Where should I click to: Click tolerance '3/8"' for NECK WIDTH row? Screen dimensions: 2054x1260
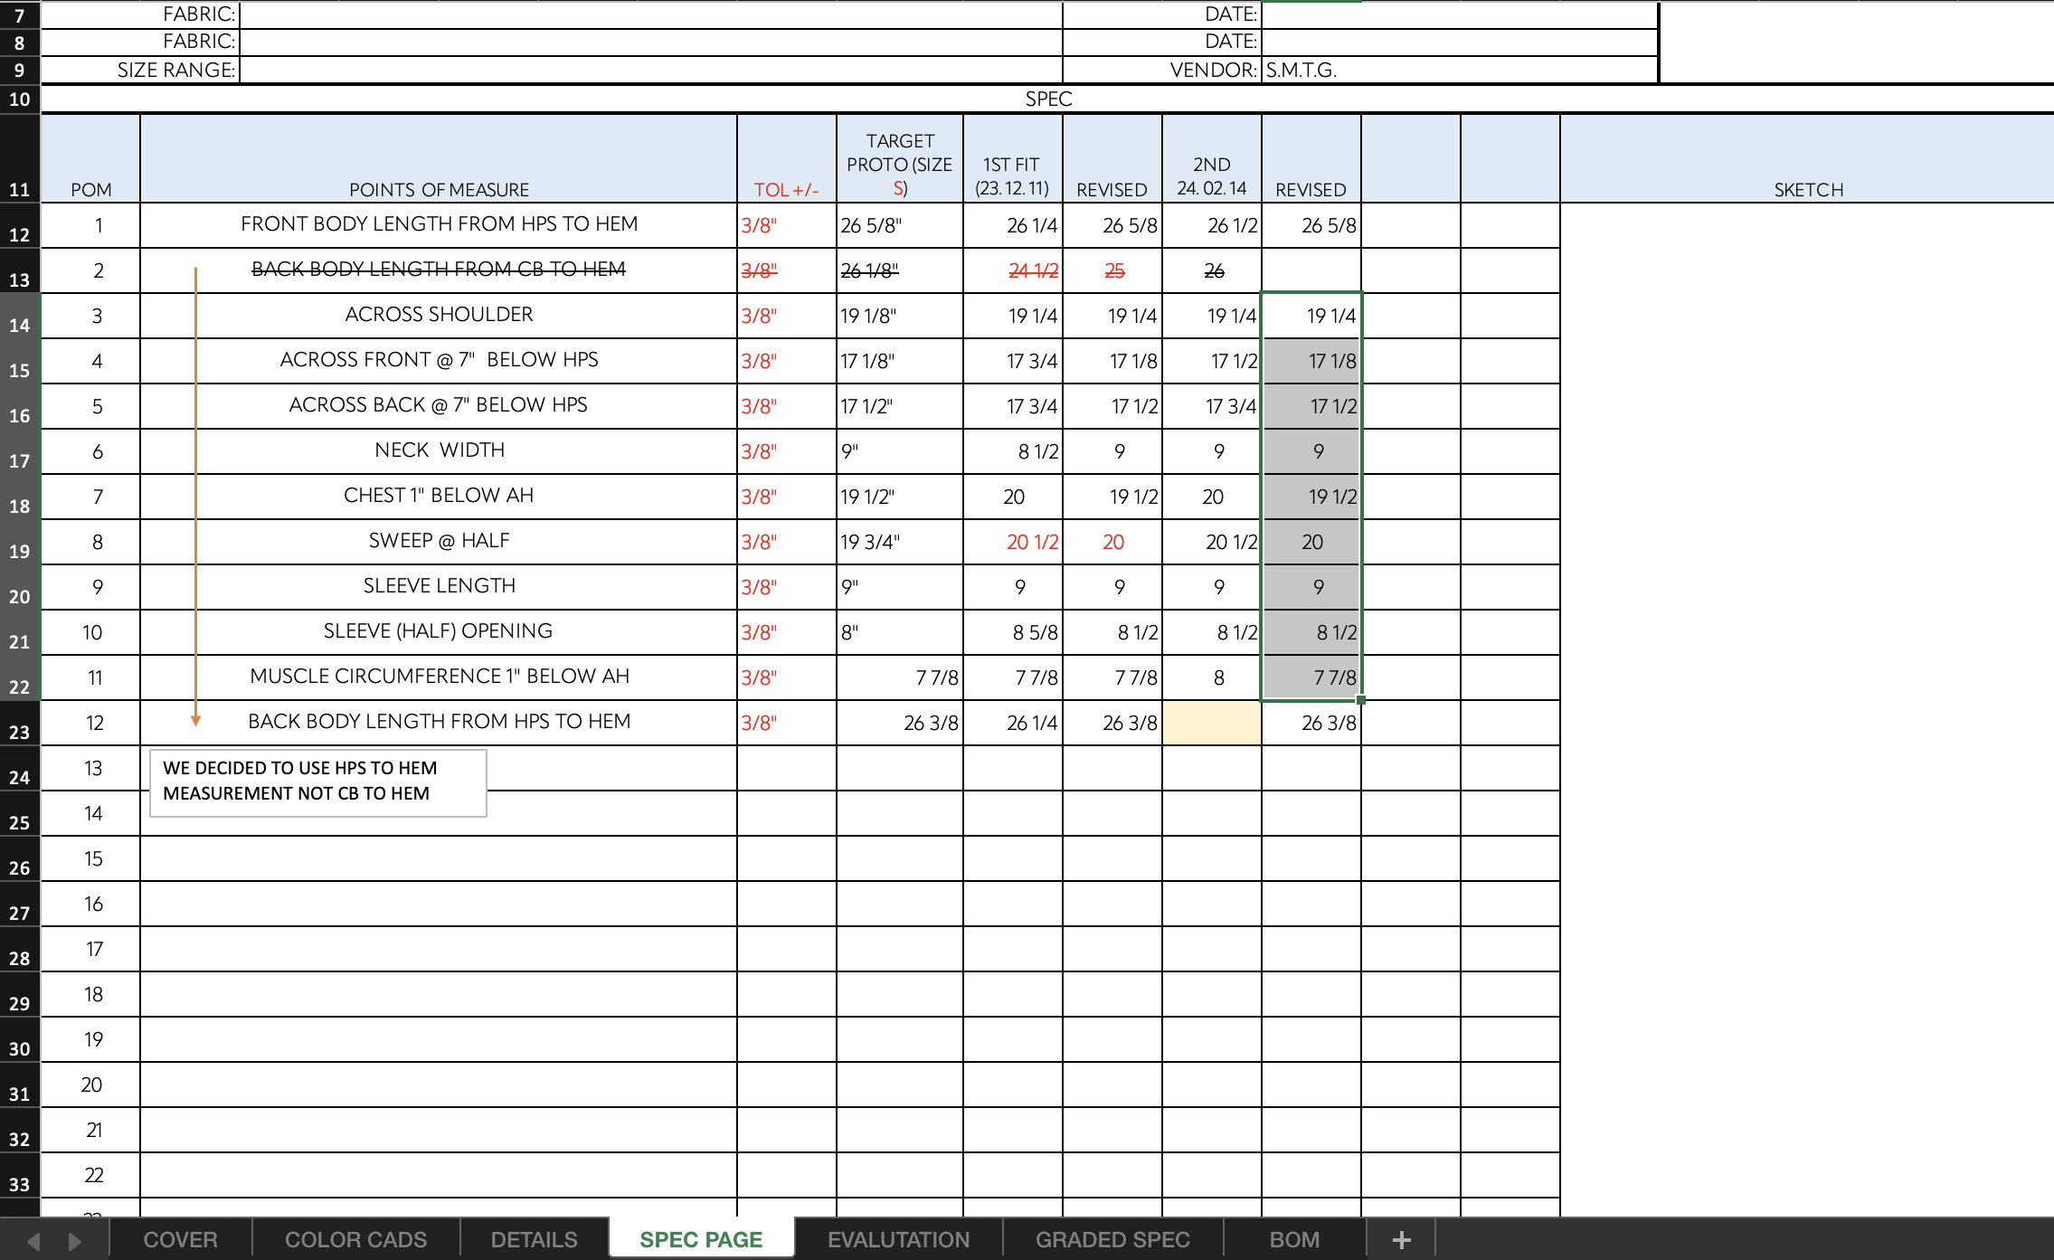pos(787,451)
